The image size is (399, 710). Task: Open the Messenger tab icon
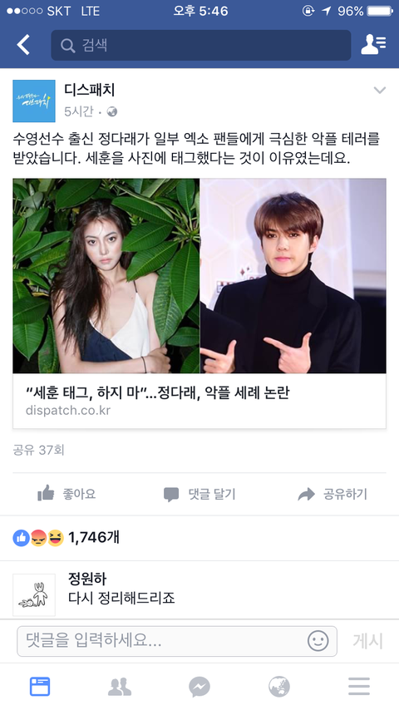click(199, 687)
